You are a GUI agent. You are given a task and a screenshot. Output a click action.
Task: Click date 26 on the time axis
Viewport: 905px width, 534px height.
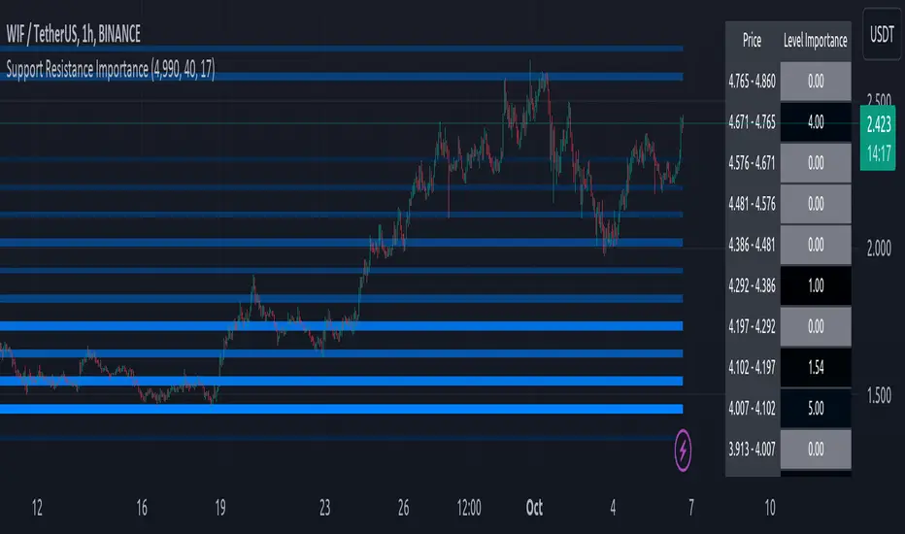tap(403, 508)
